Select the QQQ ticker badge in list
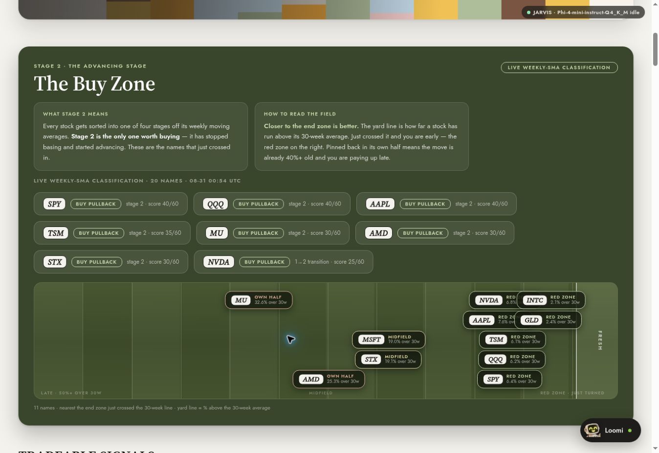659x453 pixels. [216, 204]
